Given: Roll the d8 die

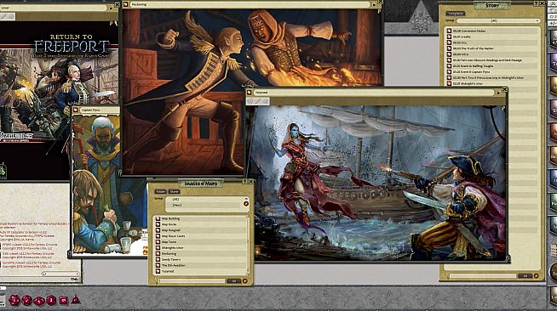Looking at the screenshot, I should click(x=51, y=300).
